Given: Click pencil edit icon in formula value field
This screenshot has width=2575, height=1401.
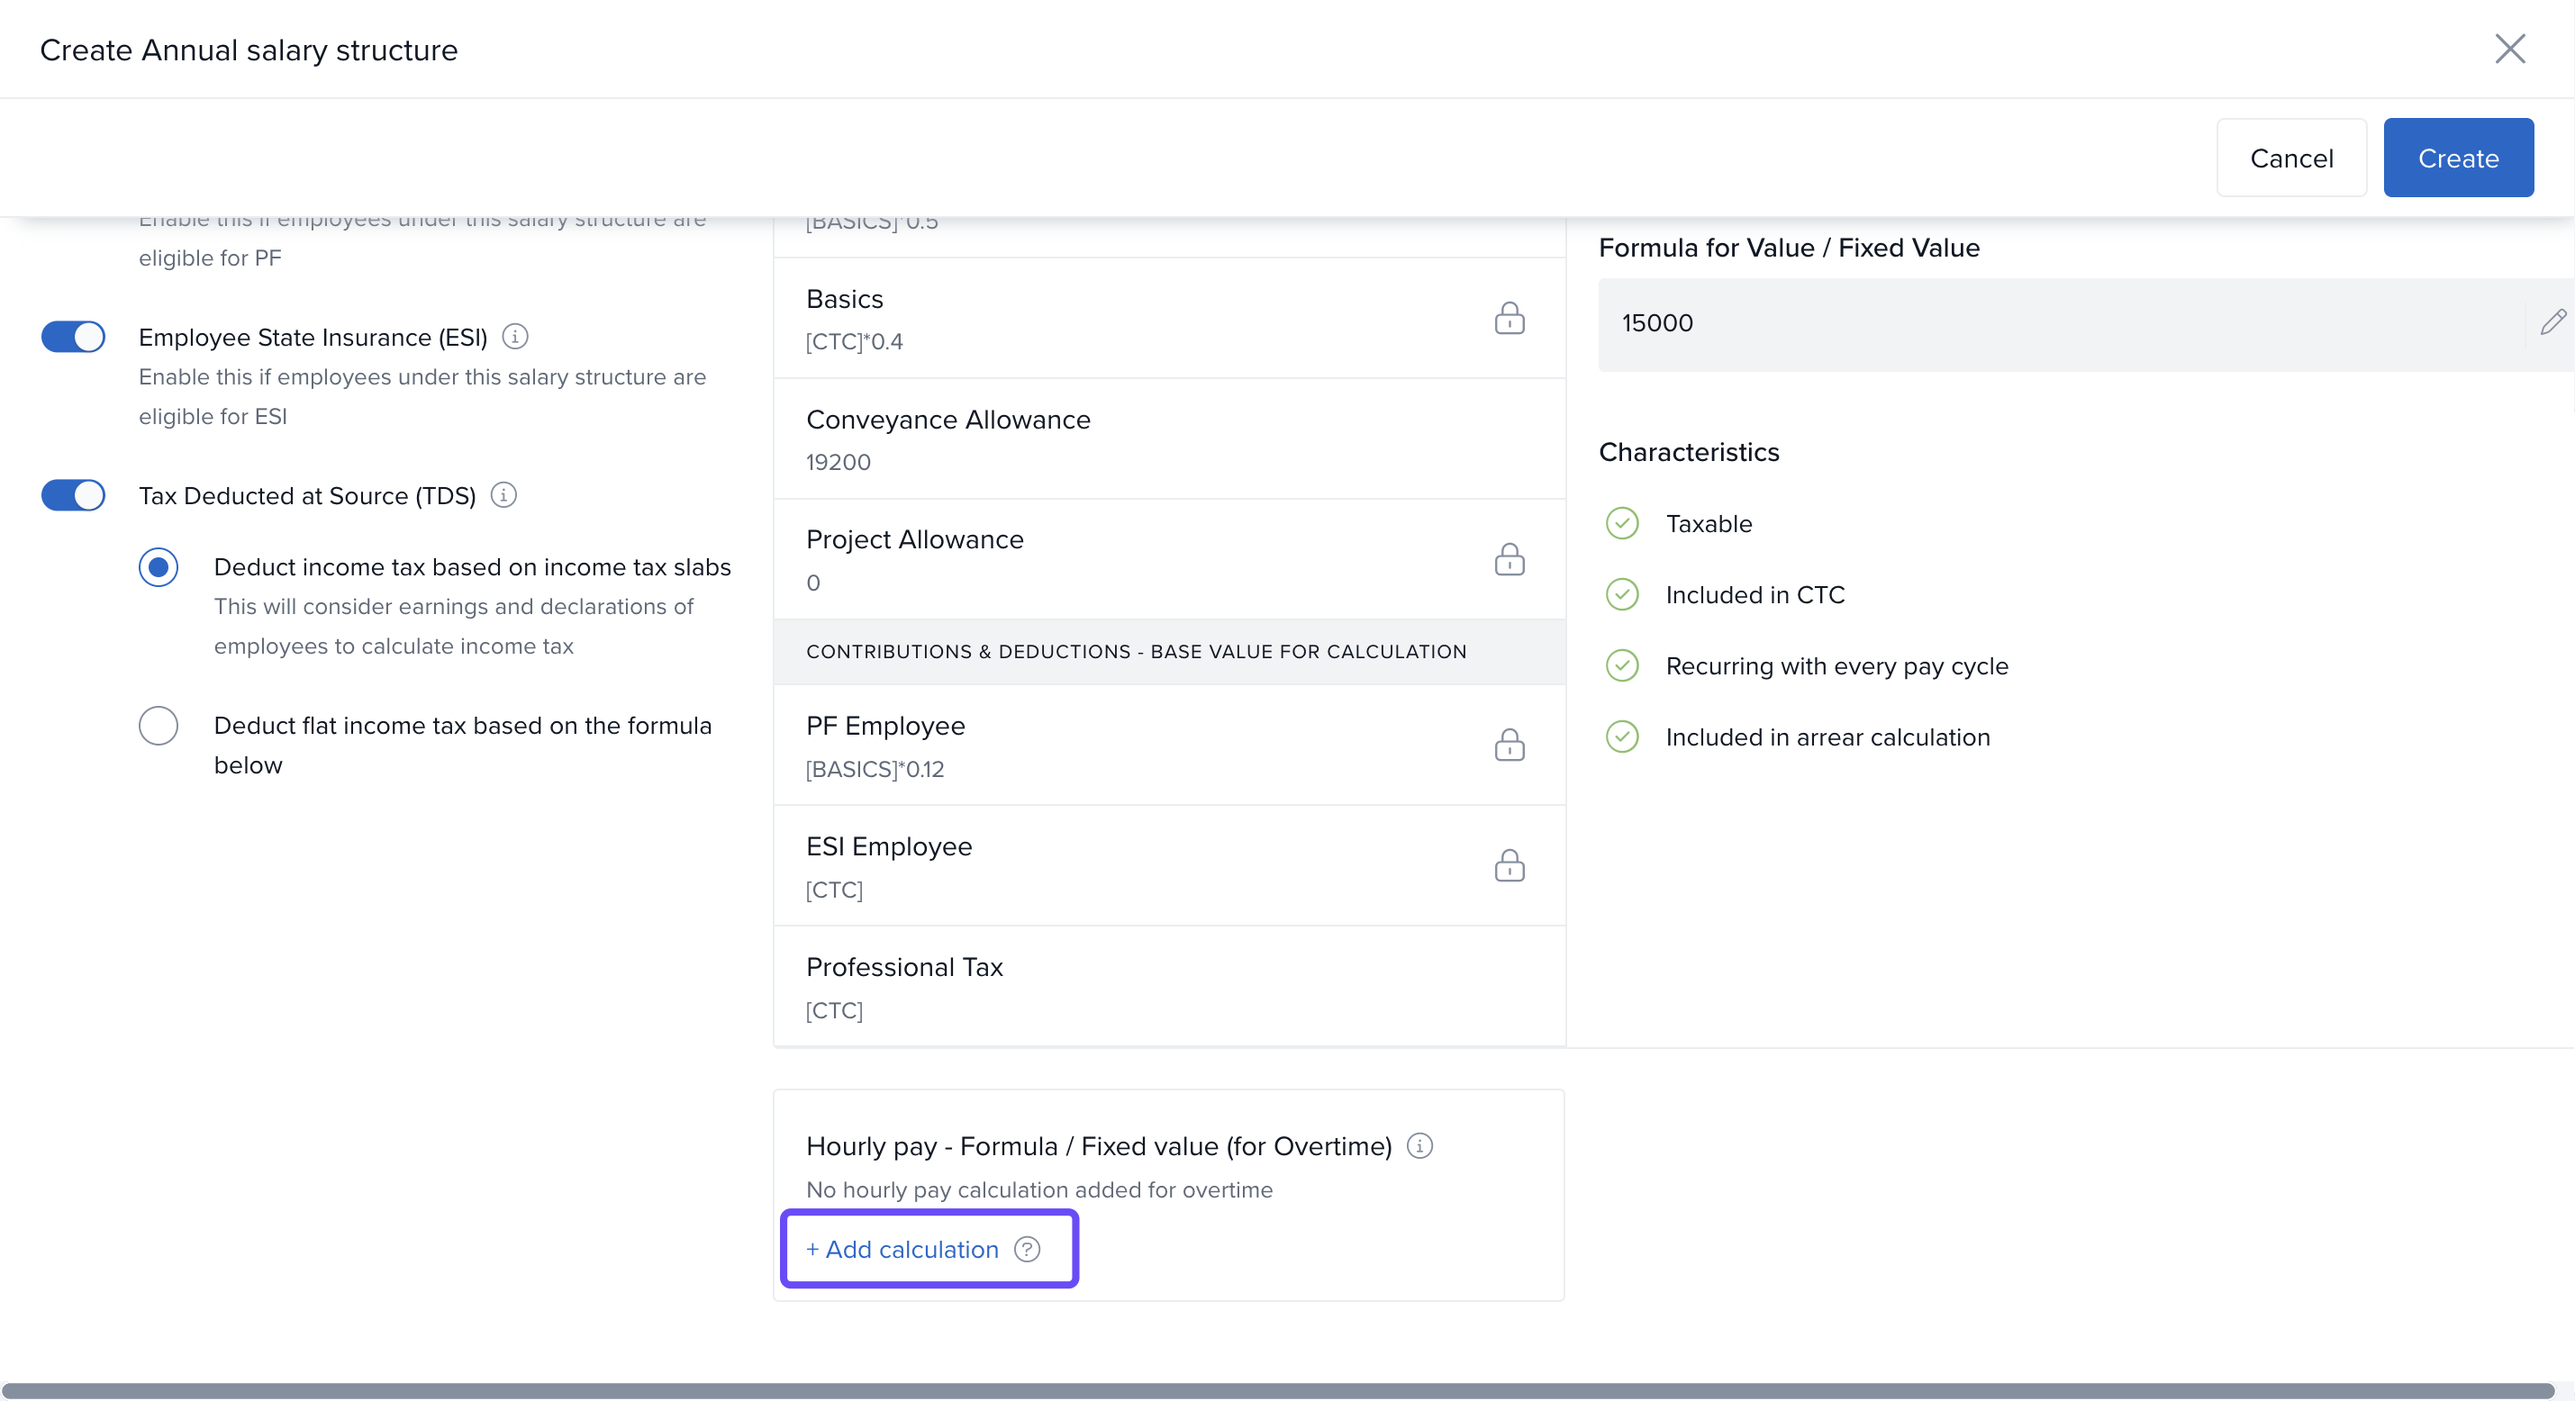Looking at the screenshot, I should [x=2552, y=322].
